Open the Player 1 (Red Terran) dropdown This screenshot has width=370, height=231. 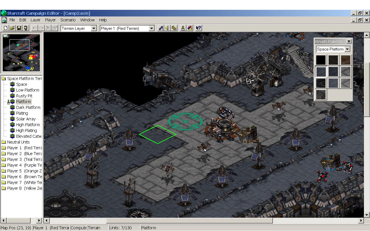[152, 28]
